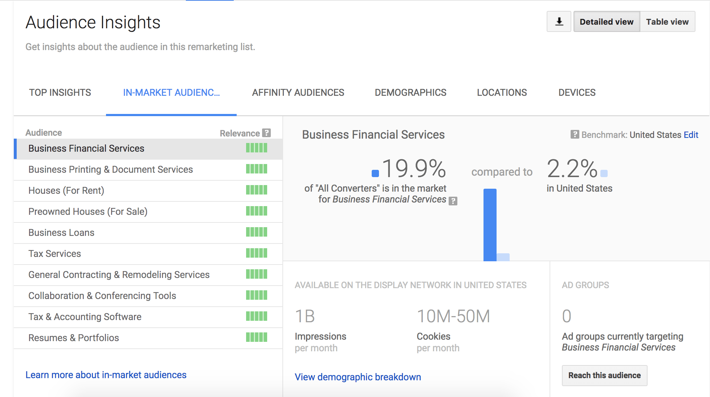Open Learn more about in-market audiences
710x397 pixels.
coord(106,375)
